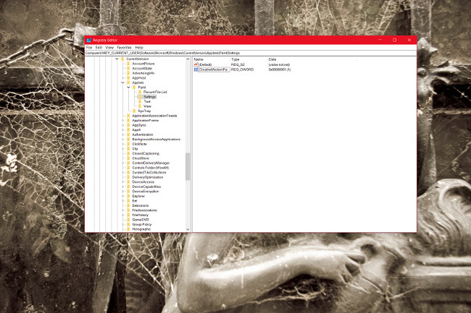Click the DWORD value icon in list

point(196,69)
